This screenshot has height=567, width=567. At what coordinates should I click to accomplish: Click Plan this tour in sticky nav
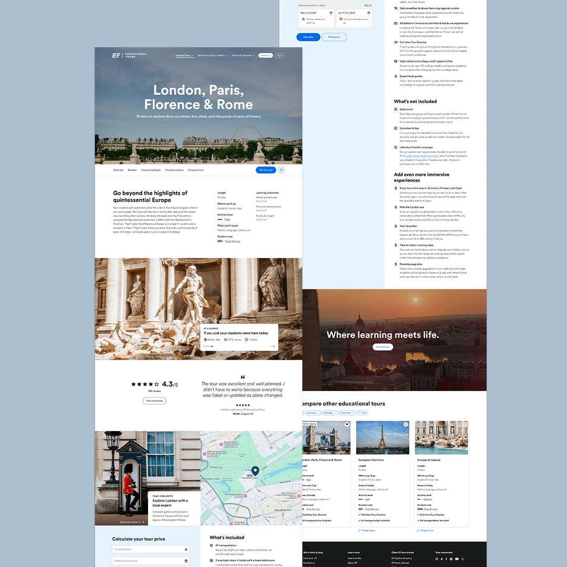[266, 170]
